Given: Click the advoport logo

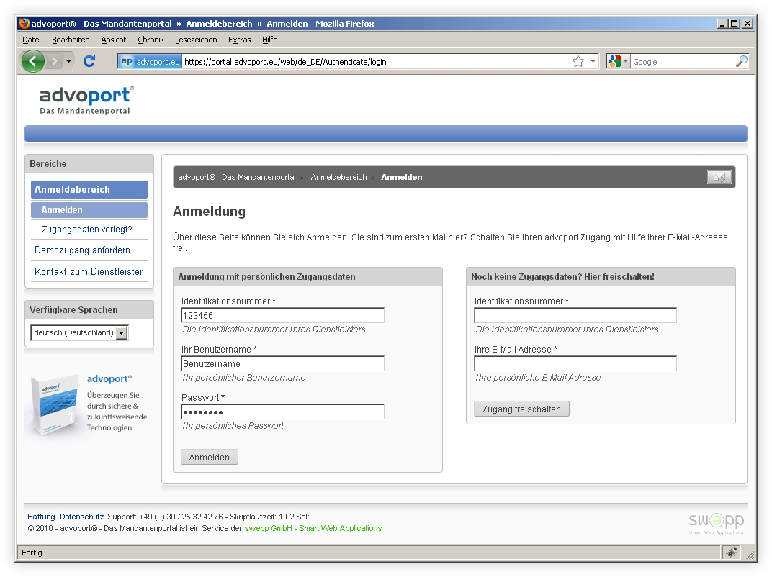Looking at the screenshot, I should (x=86, y=100).
